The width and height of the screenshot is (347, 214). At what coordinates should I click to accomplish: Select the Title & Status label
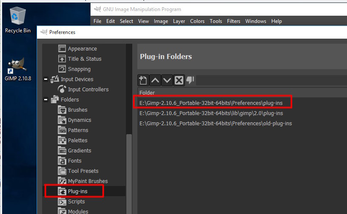coord(85,59)
